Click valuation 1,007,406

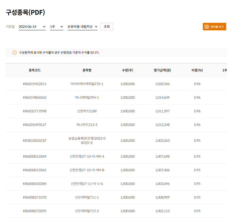162,170
